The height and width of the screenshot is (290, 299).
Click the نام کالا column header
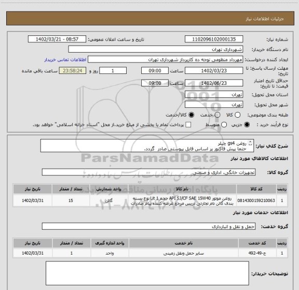(x=182, y=189)
